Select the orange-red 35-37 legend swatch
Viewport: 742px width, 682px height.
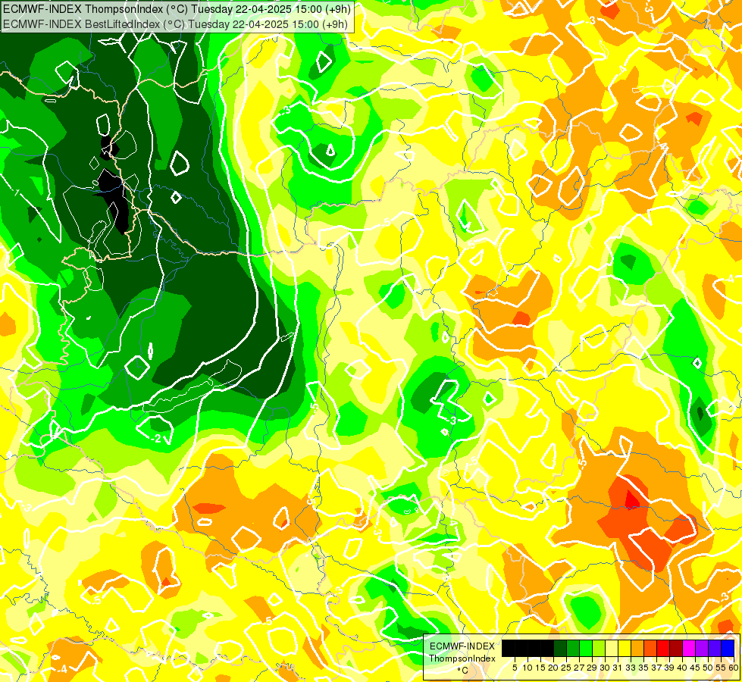pos(650,648)
